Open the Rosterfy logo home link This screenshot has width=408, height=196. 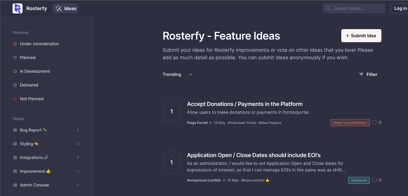point(18,8)
